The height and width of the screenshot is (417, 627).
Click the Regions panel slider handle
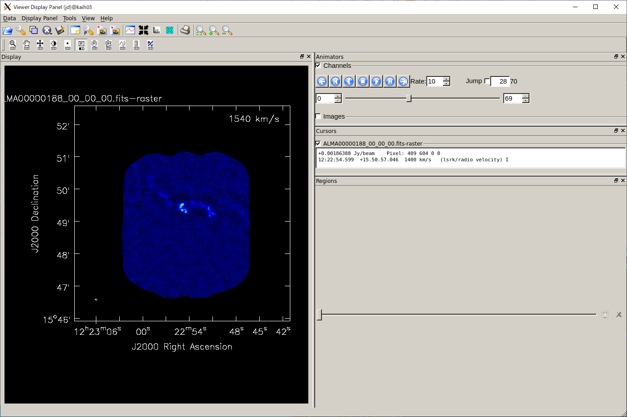click(320, 315)
